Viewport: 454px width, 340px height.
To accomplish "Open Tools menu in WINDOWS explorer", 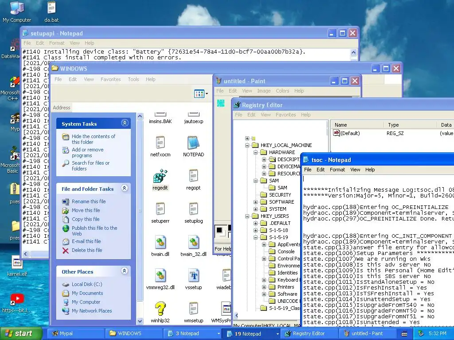I will (x=133, y=79).
